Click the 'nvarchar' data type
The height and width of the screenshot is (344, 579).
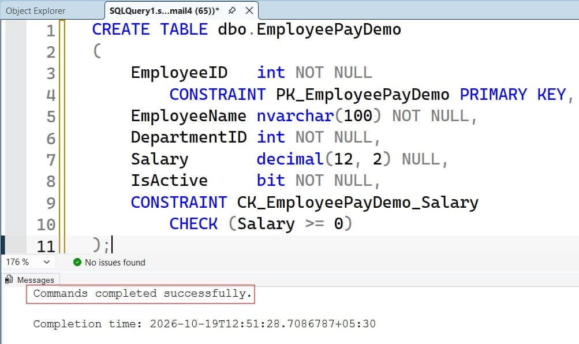(x=296, y=116)
